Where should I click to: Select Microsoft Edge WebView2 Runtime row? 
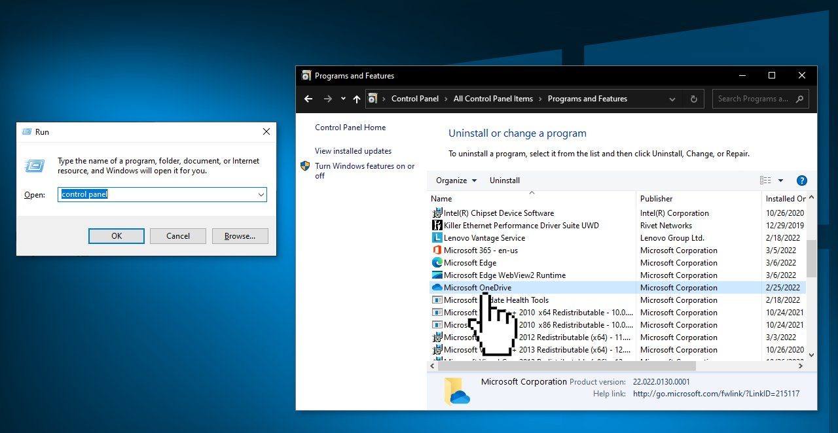tap(617, 275)
